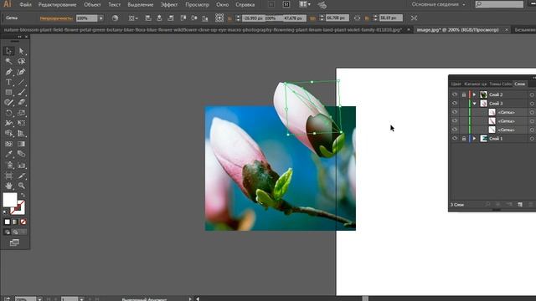Open zoom level dropdown in status bar
536x301 pixels.
39,299
